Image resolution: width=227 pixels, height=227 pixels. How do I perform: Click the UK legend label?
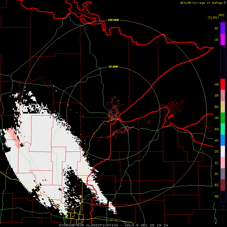point(216,40)
